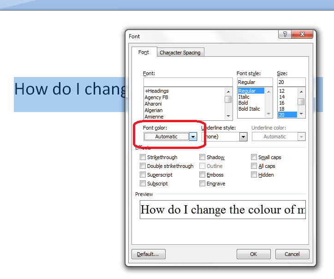Screen dimensions: 334x279
Task: Open the Font color dropdown
Action: tap(193, 137)
